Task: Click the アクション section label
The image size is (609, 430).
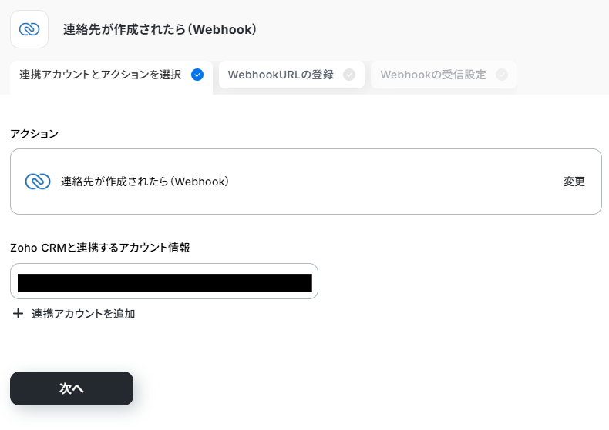Action: click(34, 134)
